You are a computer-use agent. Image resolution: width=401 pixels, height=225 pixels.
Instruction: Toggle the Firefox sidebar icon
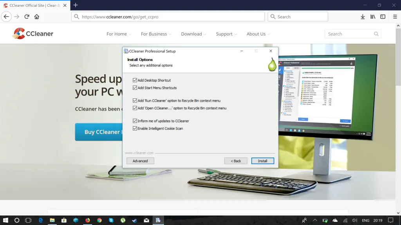pyautogui.click(x=383, y=17)
